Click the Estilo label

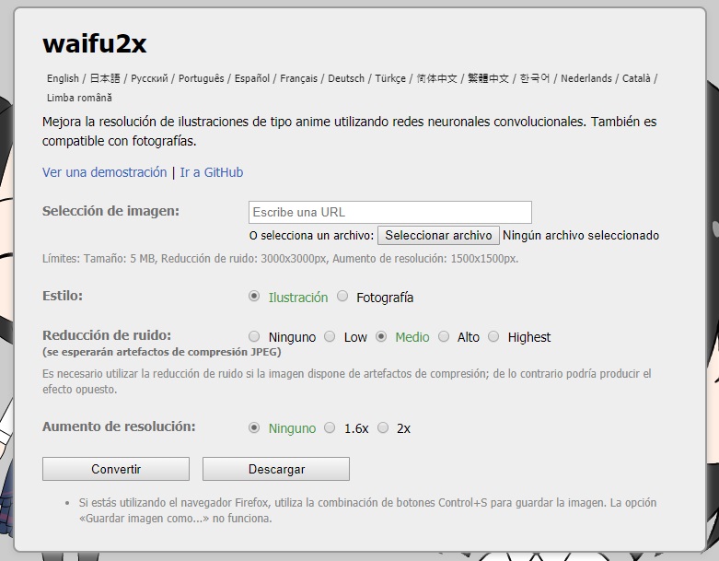click(x=63, y=296)
